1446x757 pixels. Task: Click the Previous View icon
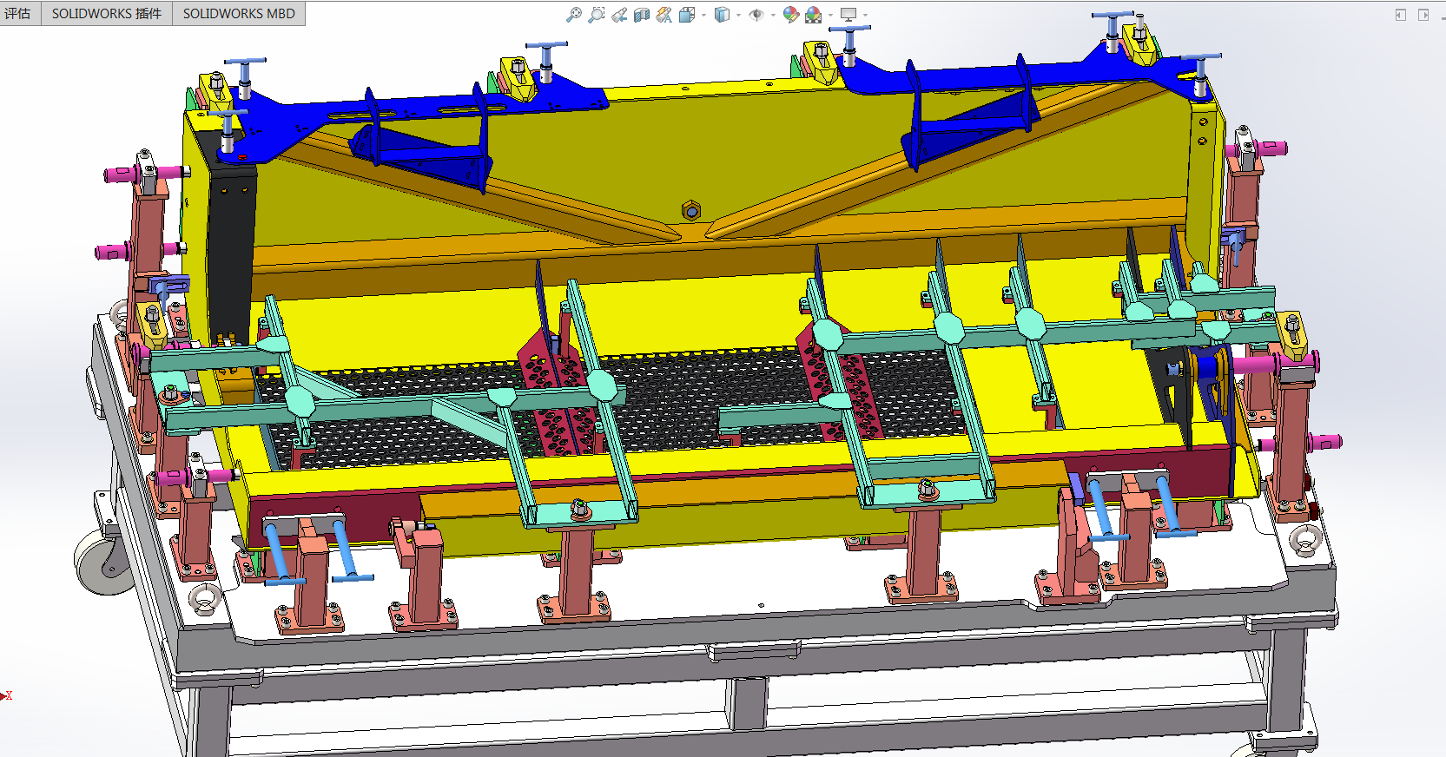click(x=619, y=15)
